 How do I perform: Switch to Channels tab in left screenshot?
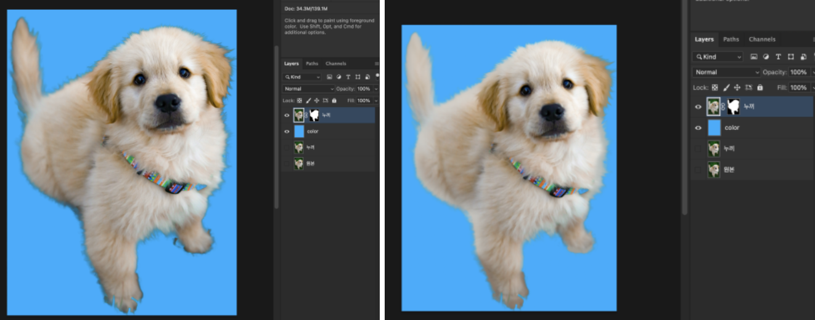336,63
